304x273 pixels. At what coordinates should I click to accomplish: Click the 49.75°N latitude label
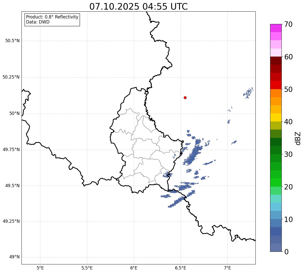[x=11, y=150]
